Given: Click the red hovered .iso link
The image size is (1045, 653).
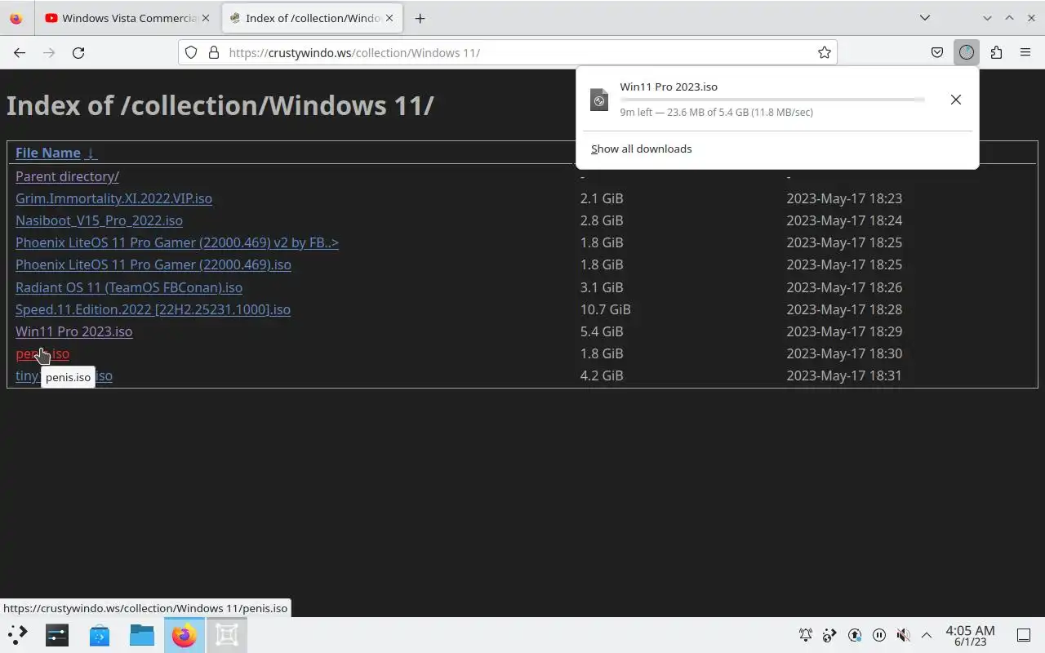Looking at the screenshot, I should pyautogui.click(x=42, y=353).
